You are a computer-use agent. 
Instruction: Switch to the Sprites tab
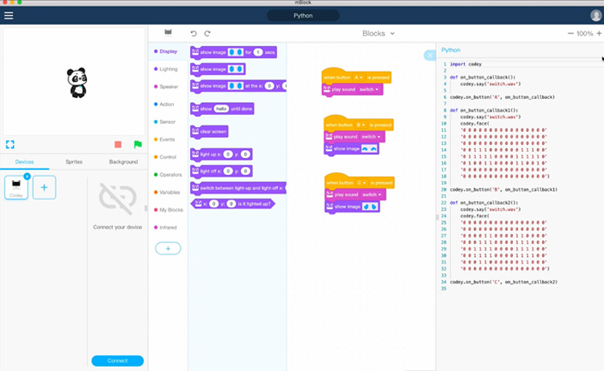[x=74, y=162]
